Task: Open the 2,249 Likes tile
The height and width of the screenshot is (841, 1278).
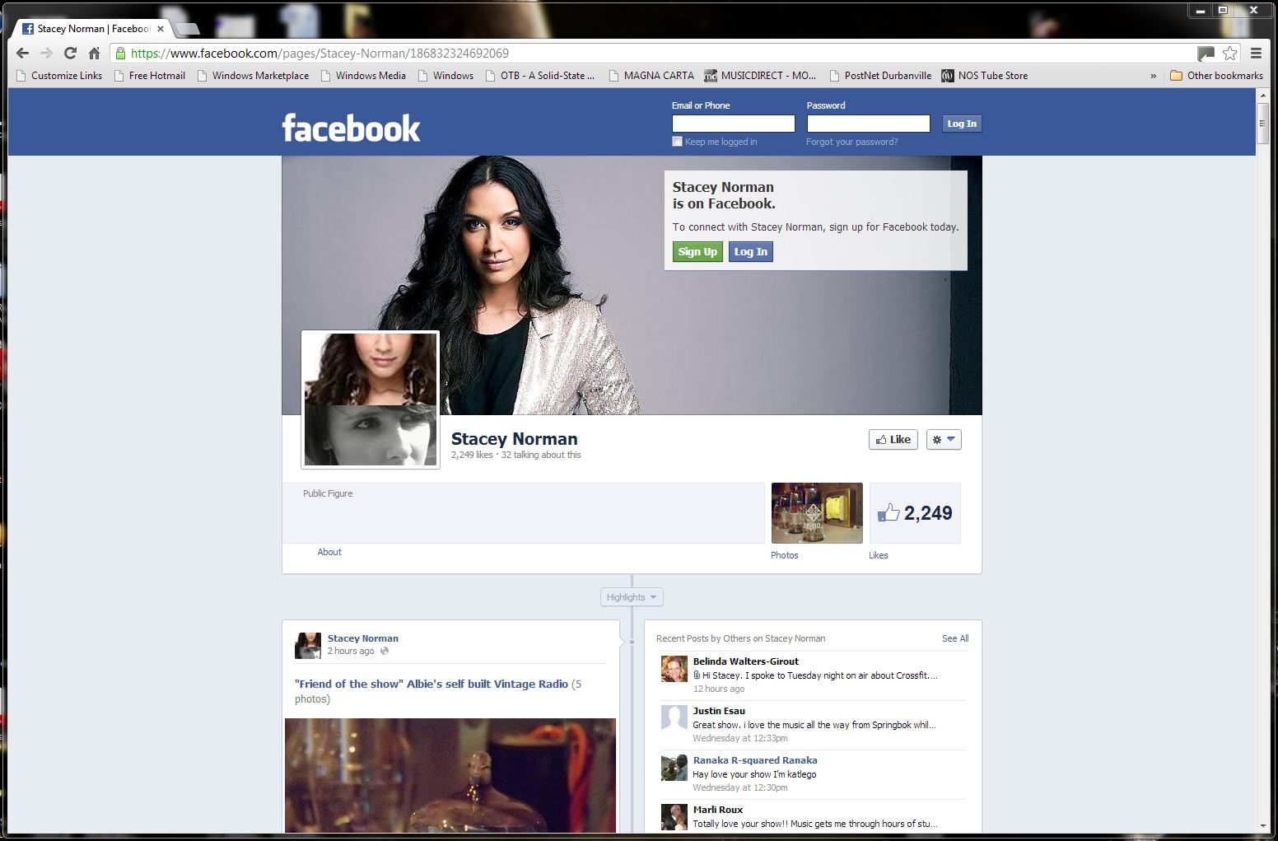Action: [x=915, y=513]
